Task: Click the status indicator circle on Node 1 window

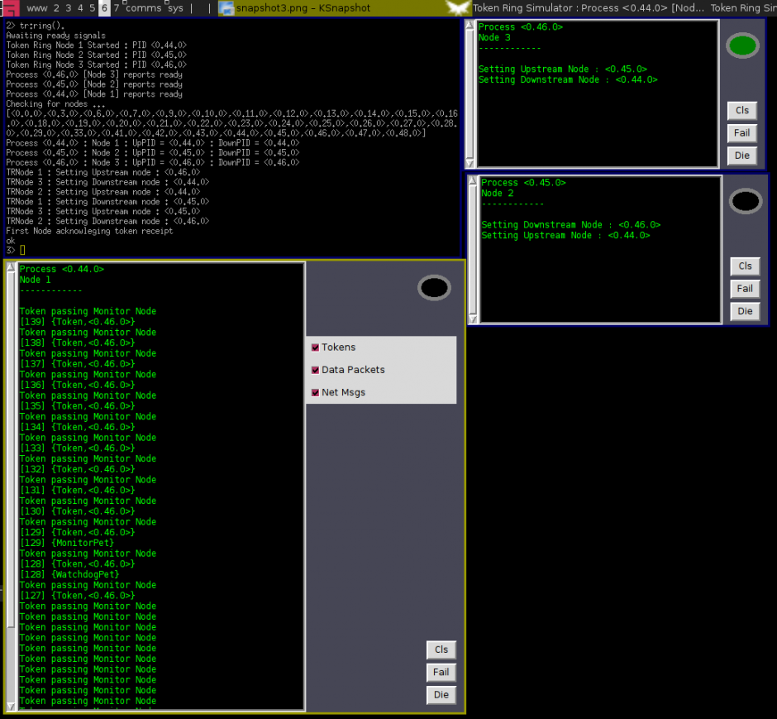Action: [433, 288]
